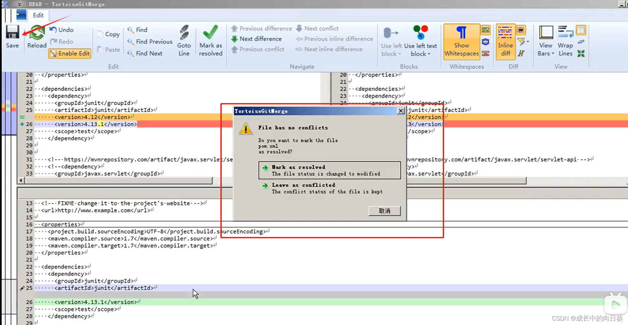Reload the file
628x325 pixels.
37,37
